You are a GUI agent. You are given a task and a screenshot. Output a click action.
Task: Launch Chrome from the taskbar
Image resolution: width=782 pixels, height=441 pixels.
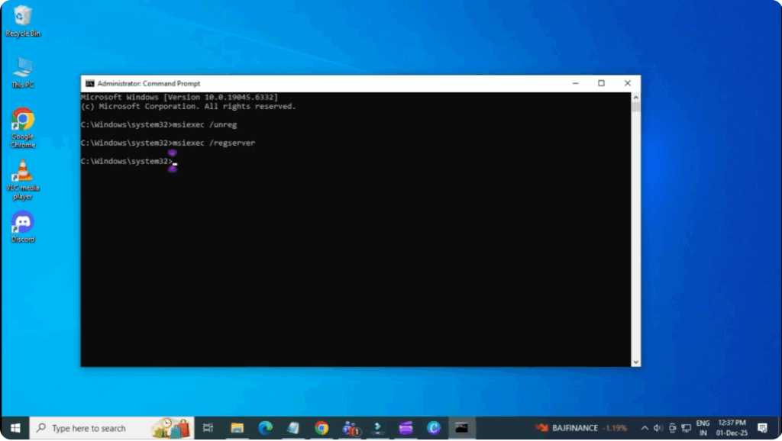(321, 428)
